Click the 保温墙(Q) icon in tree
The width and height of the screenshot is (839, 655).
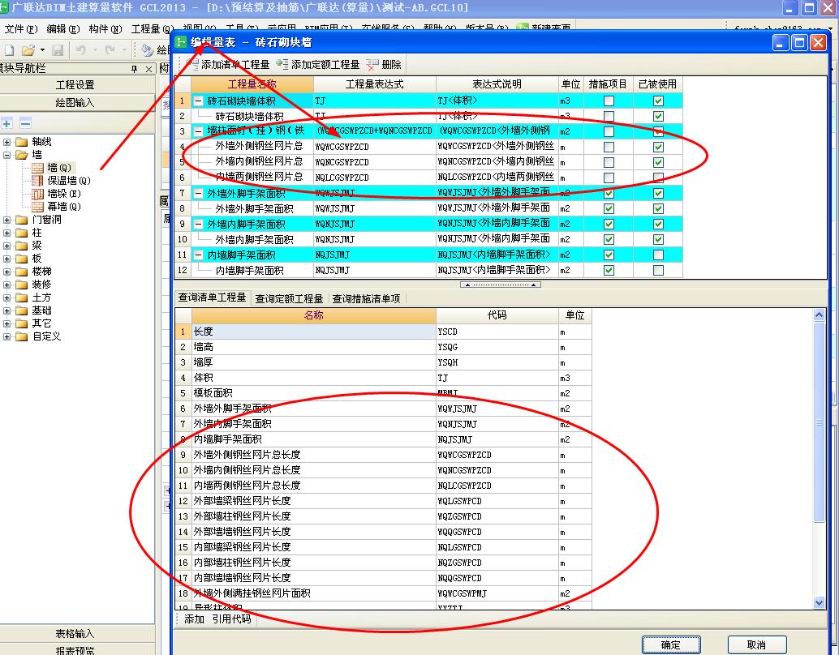[38, 181]
